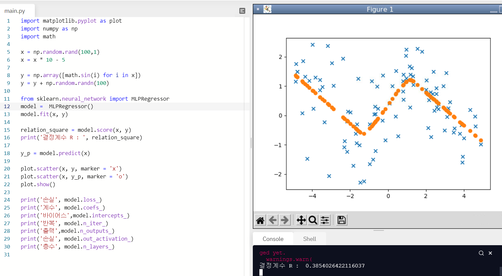The width and height of the screenshot is (502, 276).
Task: Click the console output value 0.3854026422116037
Action: [335, 266]
